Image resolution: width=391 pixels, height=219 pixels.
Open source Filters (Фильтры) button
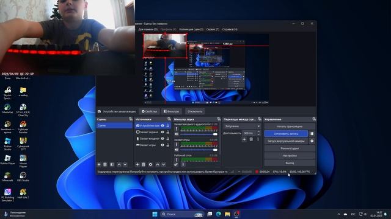[x=171, y=111]
